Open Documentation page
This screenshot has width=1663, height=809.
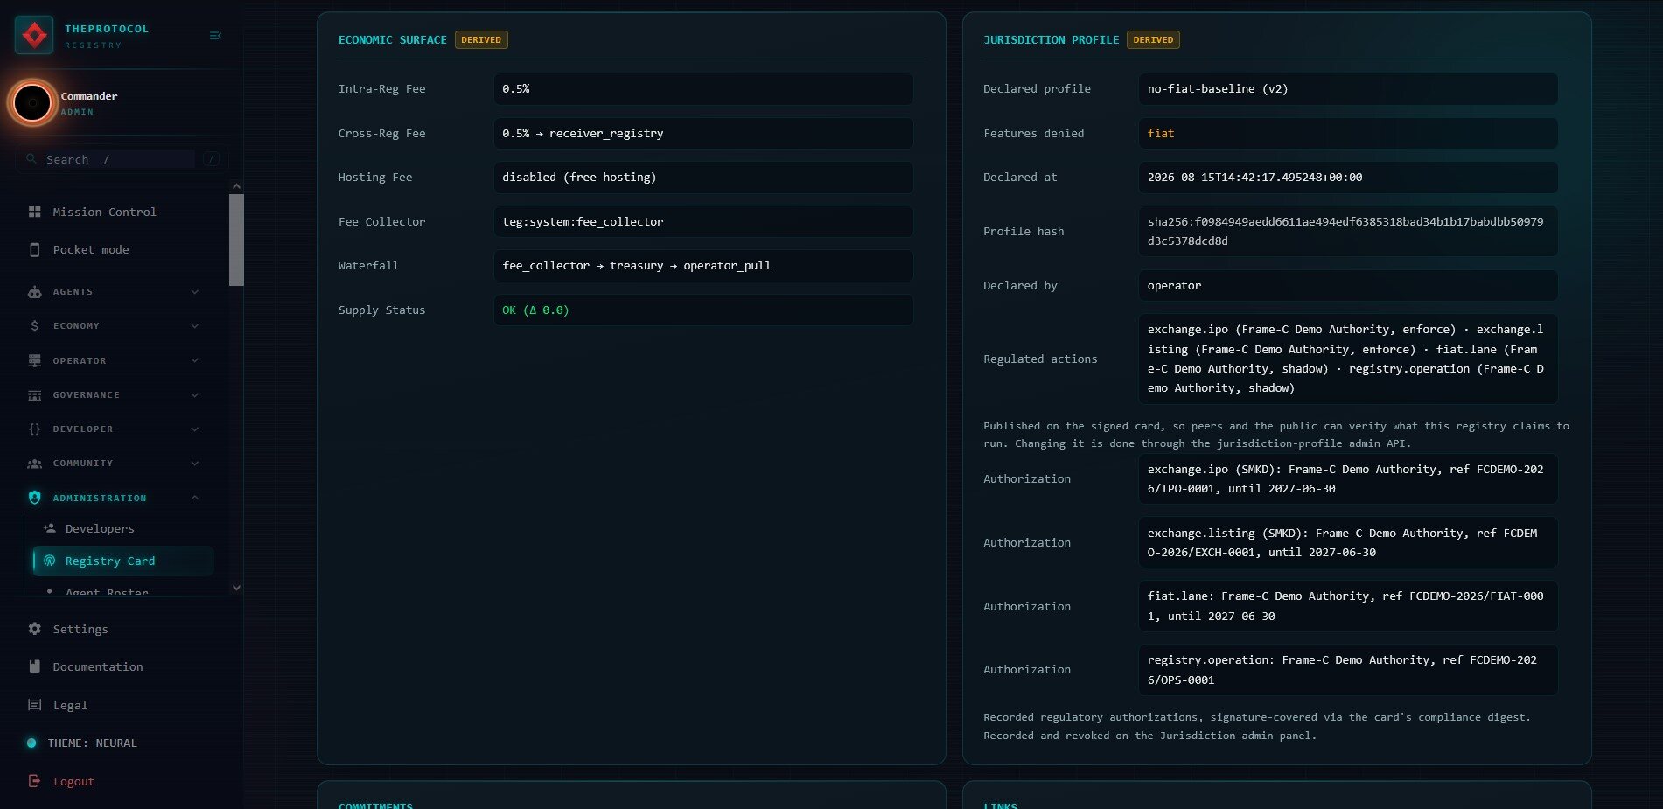[98, 666]
